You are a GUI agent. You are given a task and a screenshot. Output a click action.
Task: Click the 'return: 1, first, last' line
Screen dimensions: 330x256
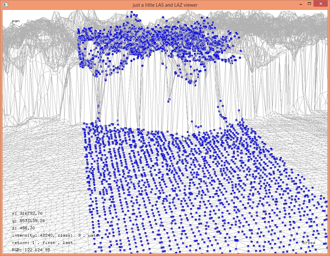[x=42, y=243]
